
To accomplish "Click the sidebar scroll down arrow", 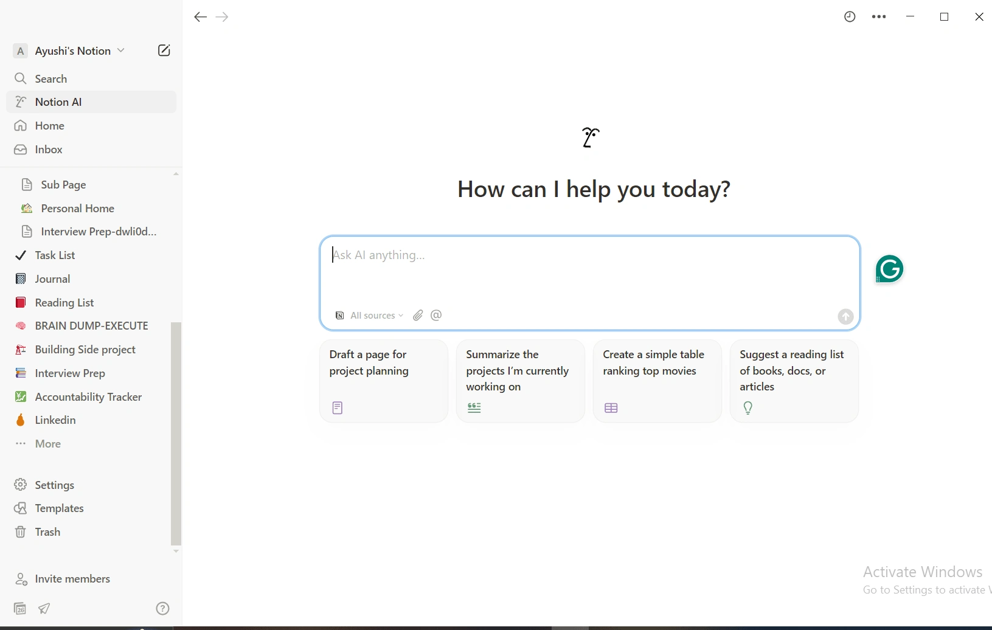I will [x=176, y=552].
